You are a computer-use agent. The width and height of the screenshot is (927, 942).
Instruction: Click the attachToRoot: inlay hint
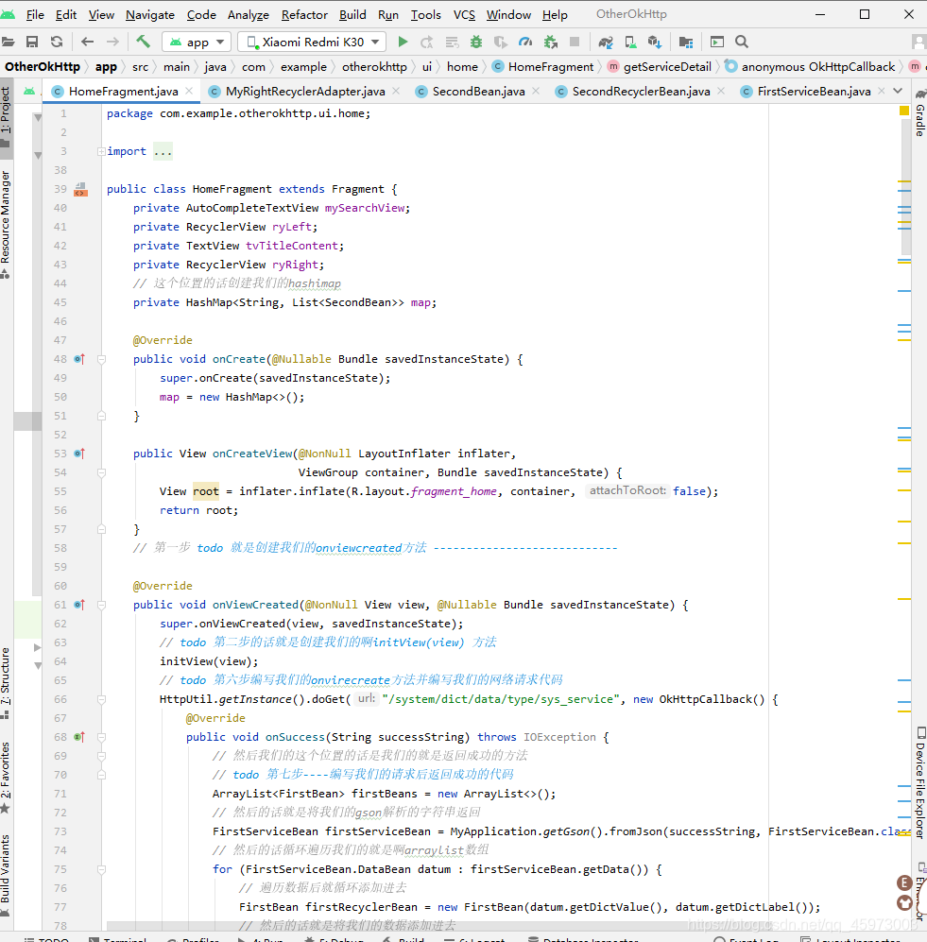(627, 490)
